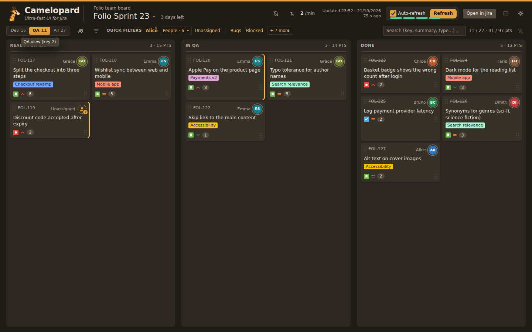Open the people grouping icon
Screen dimensions: 532x332
coord(81,31)
